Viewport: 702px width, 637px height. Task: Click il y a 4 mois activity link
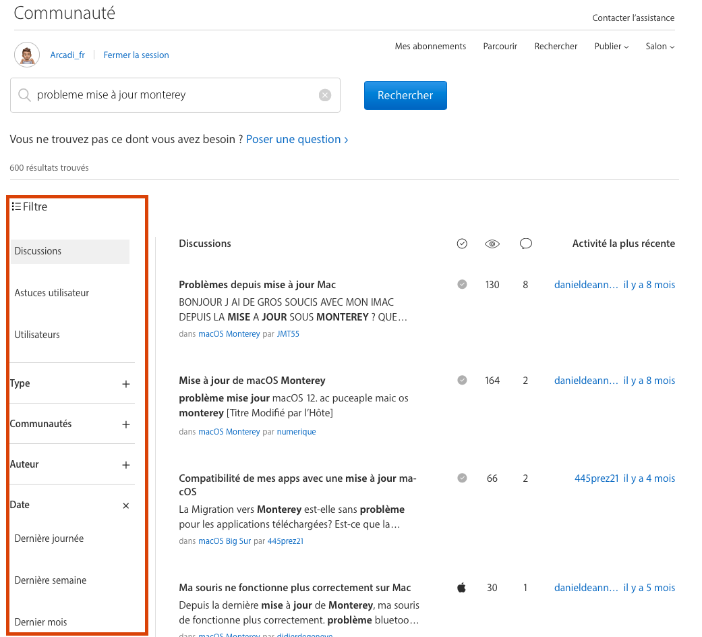649,478
